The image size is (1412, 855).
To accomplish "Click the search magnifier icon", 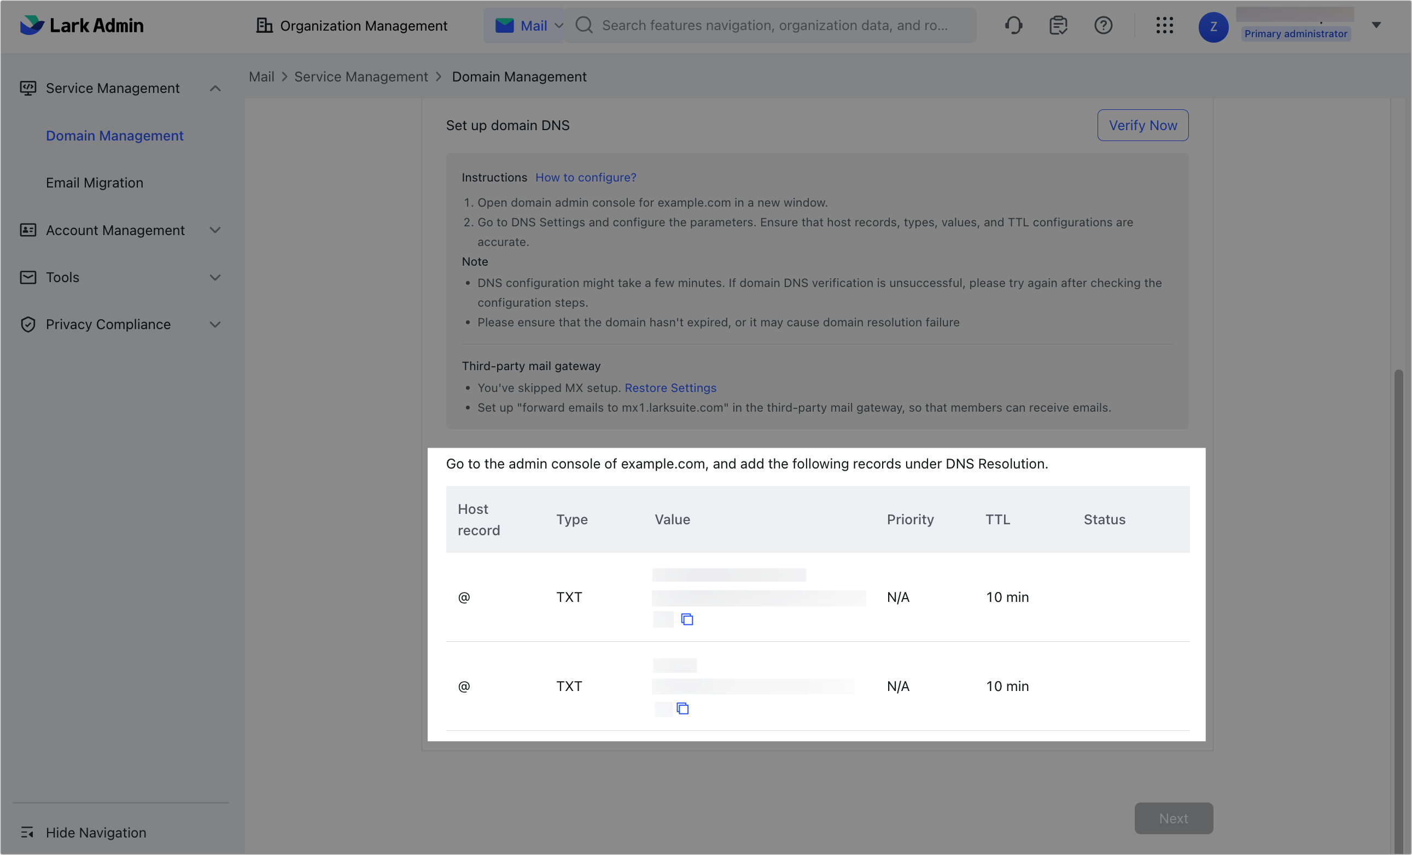I will click(x=584, y=25).
